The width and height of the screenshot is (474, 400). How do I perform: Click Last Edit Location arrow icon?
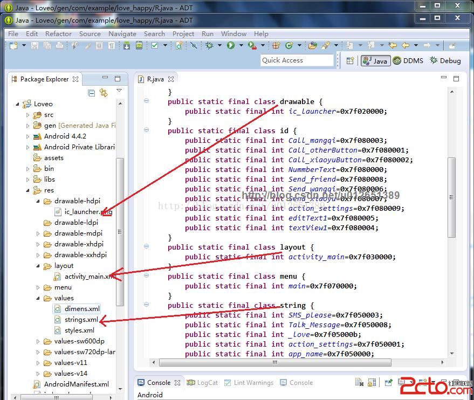[393, 46]
